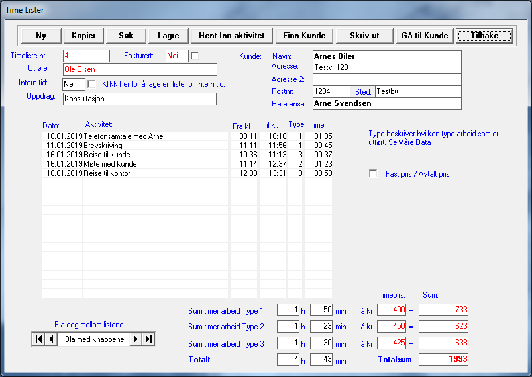Select row Telefonsamtale med Arne
Image resolution: width=532 pixels, height=377 pixels.
pyautogui.click(x=156, y=136)
